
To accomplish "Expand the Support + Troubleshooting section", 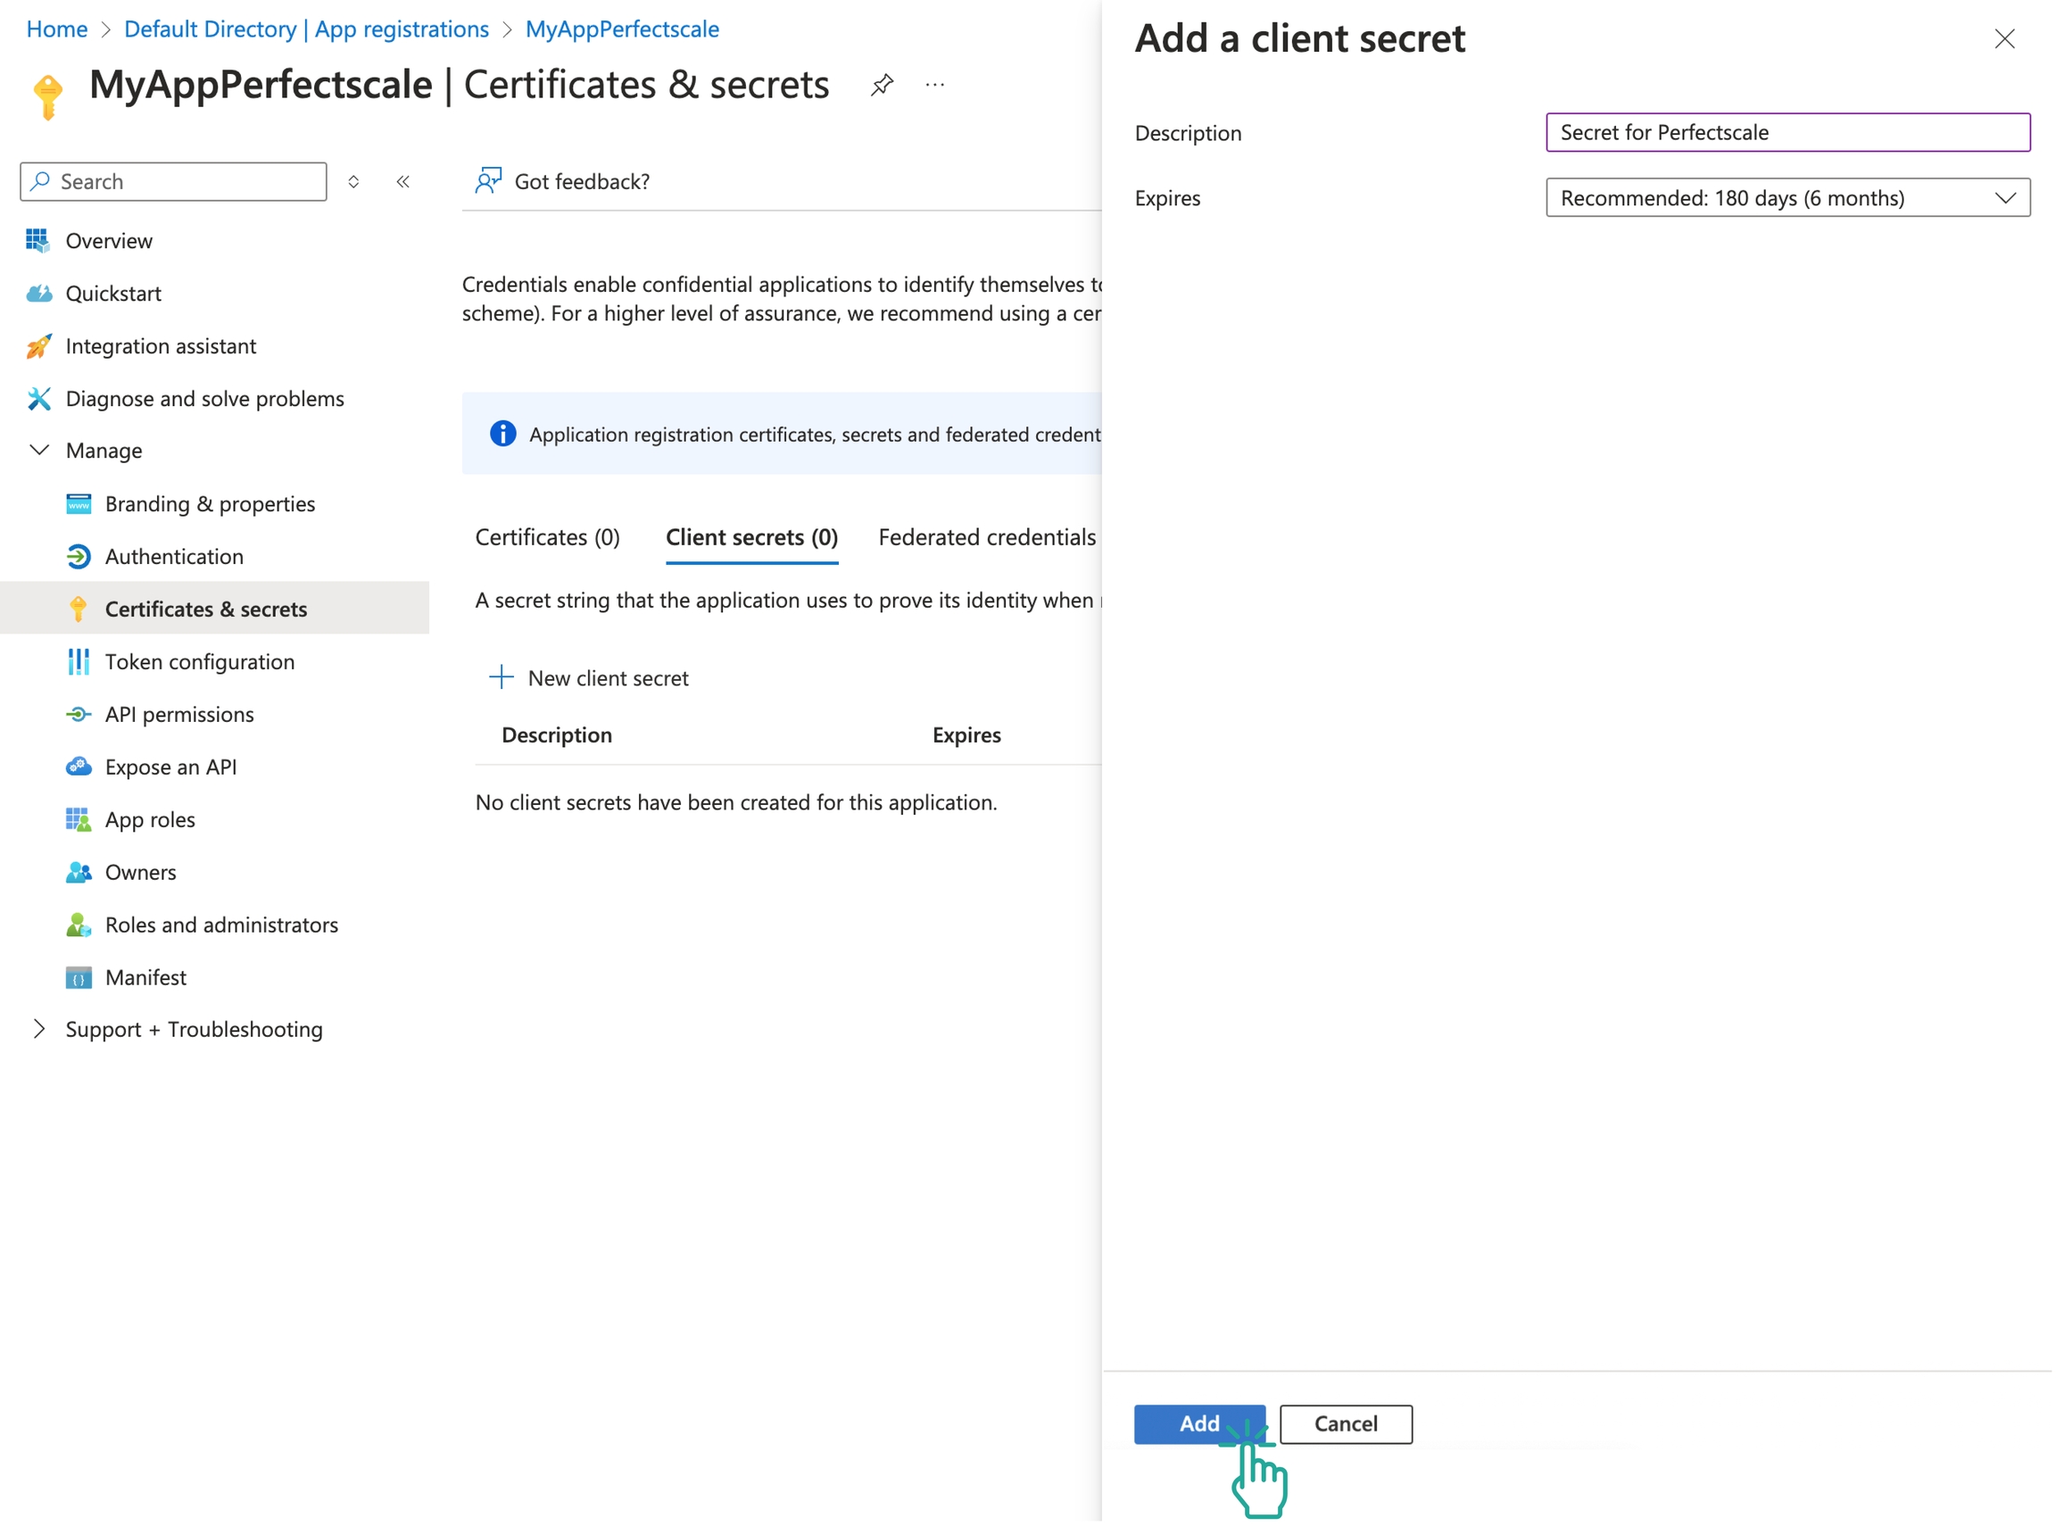I will 40,1030.
